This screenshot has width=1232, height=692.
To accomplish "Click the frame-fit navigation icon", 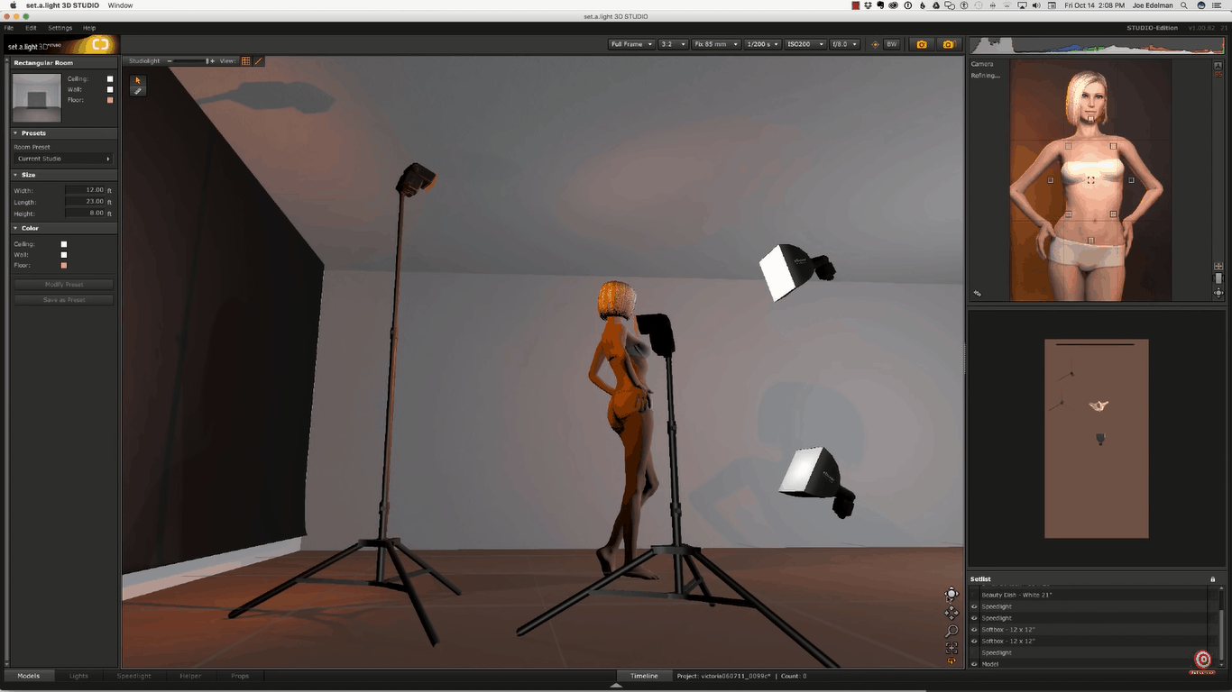I will [x=952, y=647].
